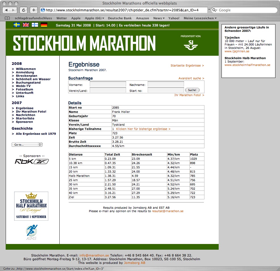Viewport: 280px width, 271px height.
Task: Switch language with the Finnish flag
Action: 35,25
